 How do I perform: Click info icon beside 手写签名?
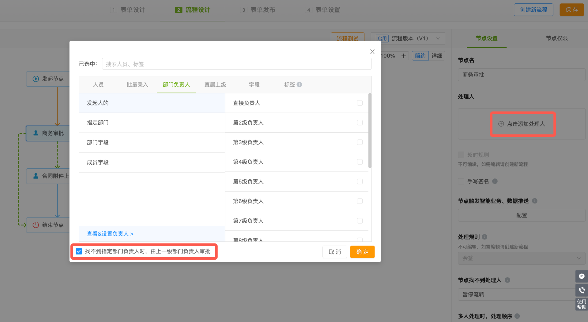495,181
